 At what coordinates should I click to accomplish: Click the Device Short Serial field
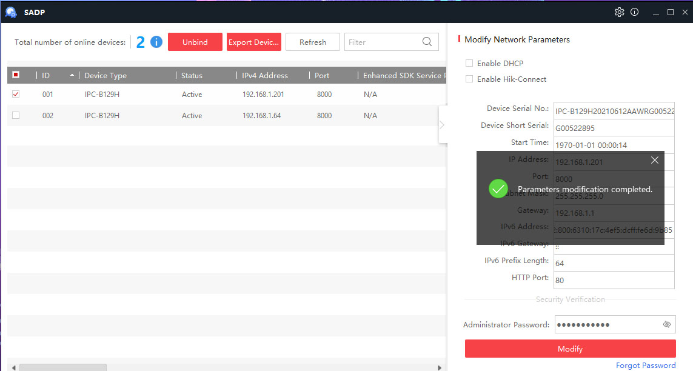pos(614,128)
